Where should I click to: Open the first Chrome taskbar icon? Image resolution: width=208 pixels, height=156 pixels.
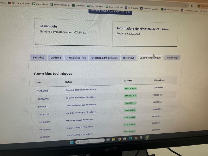(x=119, y=139)
